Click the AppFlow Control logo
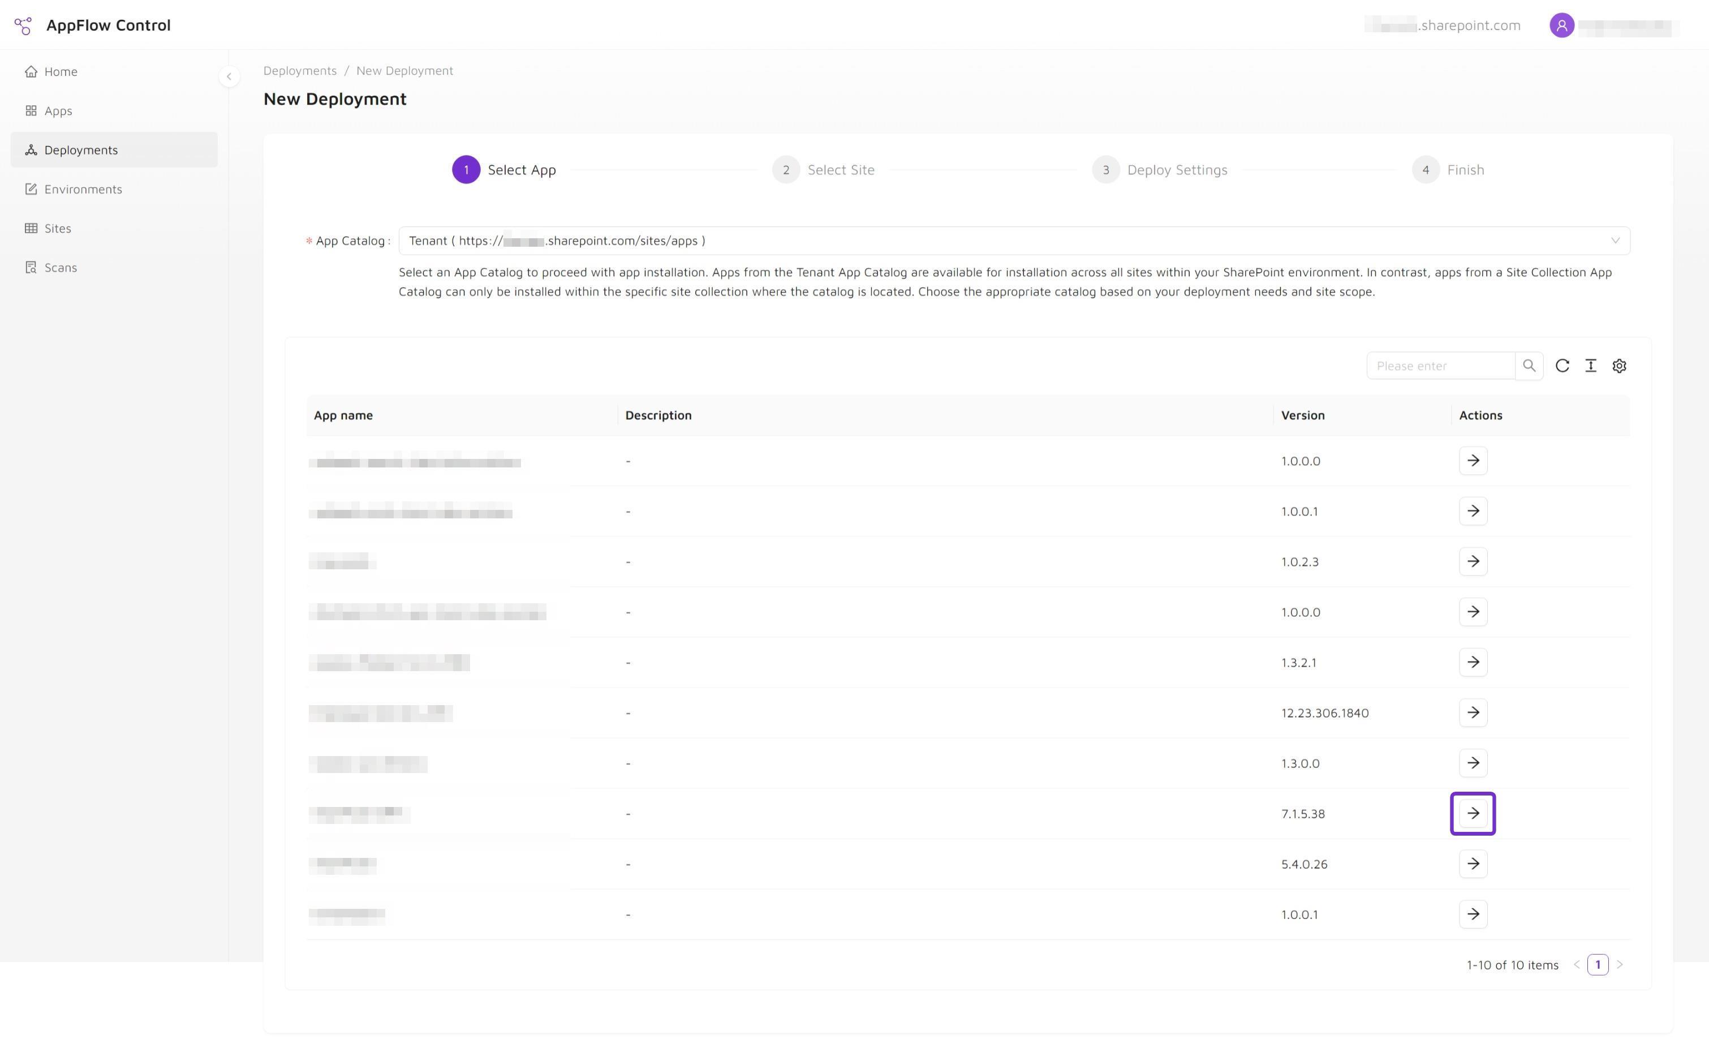This screenshot has height=1039, width=1709. (23, 25)
